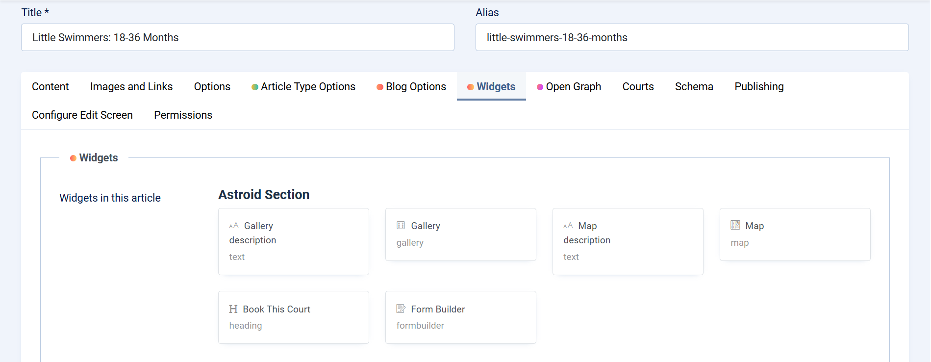This screenshot has width=931, height=362.
Task: Click the text icon on Map description widget
Action: click(568, 226)
